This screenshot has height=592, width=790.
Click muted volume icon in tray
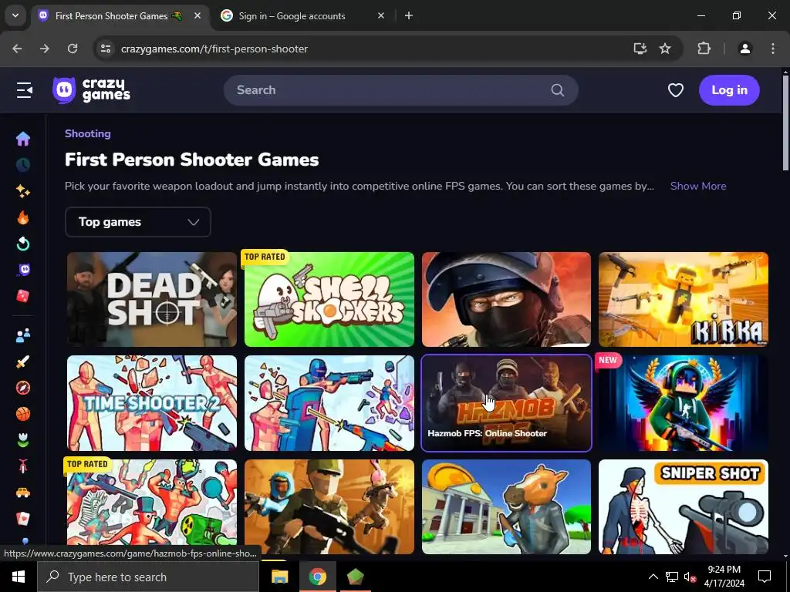690,577
